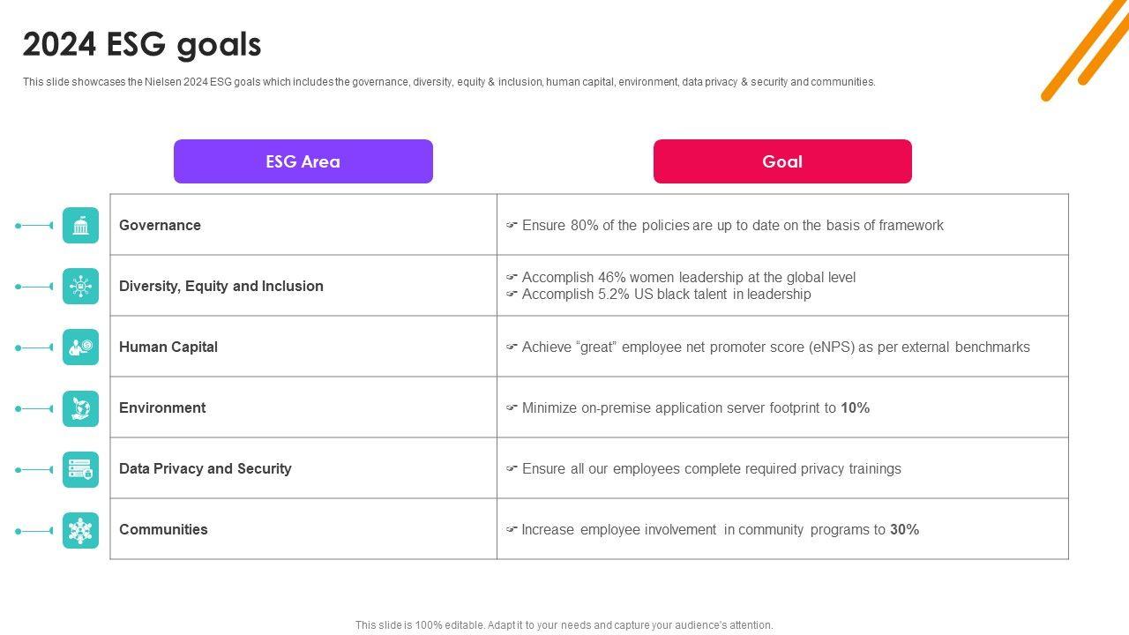This screenshot has height=635, width=1129.
Task: Click the red Goal header button
Action: [x=781, y=161]
